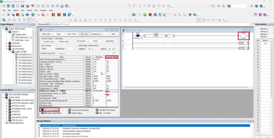The image size is (274, 138).
Task: Click the Online Edit button
Action: [46, 34]
